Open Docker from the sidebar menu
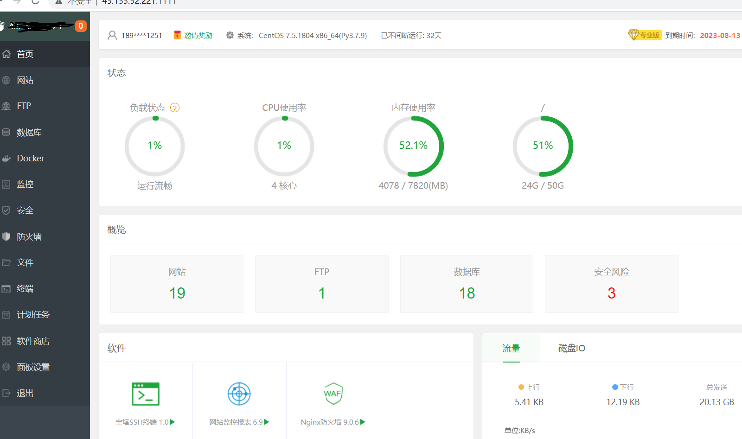Viewport: 742px width, 439px height. [x=31, y=158]
